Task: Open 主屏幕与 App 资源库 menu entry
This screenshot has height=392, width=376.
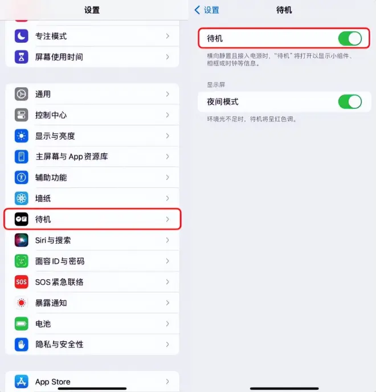Action: (x=92, y=157)
